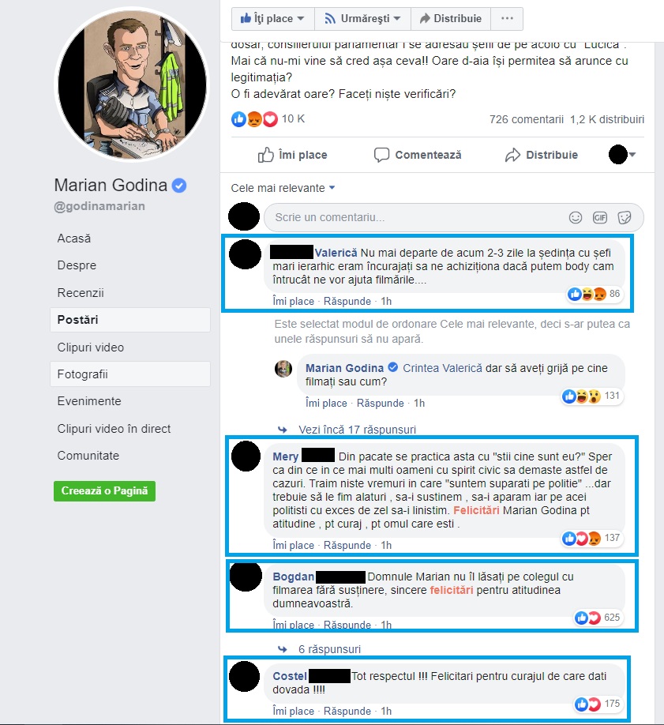Click the three-dots more options button
Image resolution: width=664 pixels, height=725 pixels.
tap(507, 18)
